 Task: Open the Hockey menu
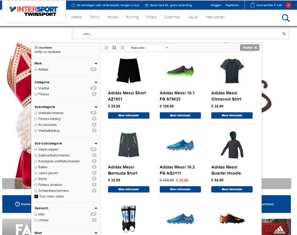click(113, 17)
